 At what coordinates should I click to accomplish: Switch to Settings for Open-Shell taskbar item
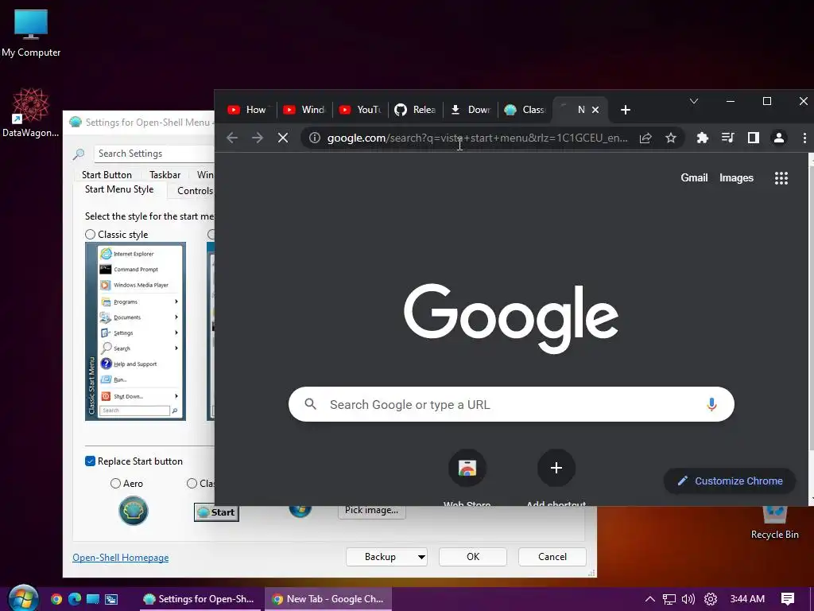pyautogui.click(x=200, y=599)
